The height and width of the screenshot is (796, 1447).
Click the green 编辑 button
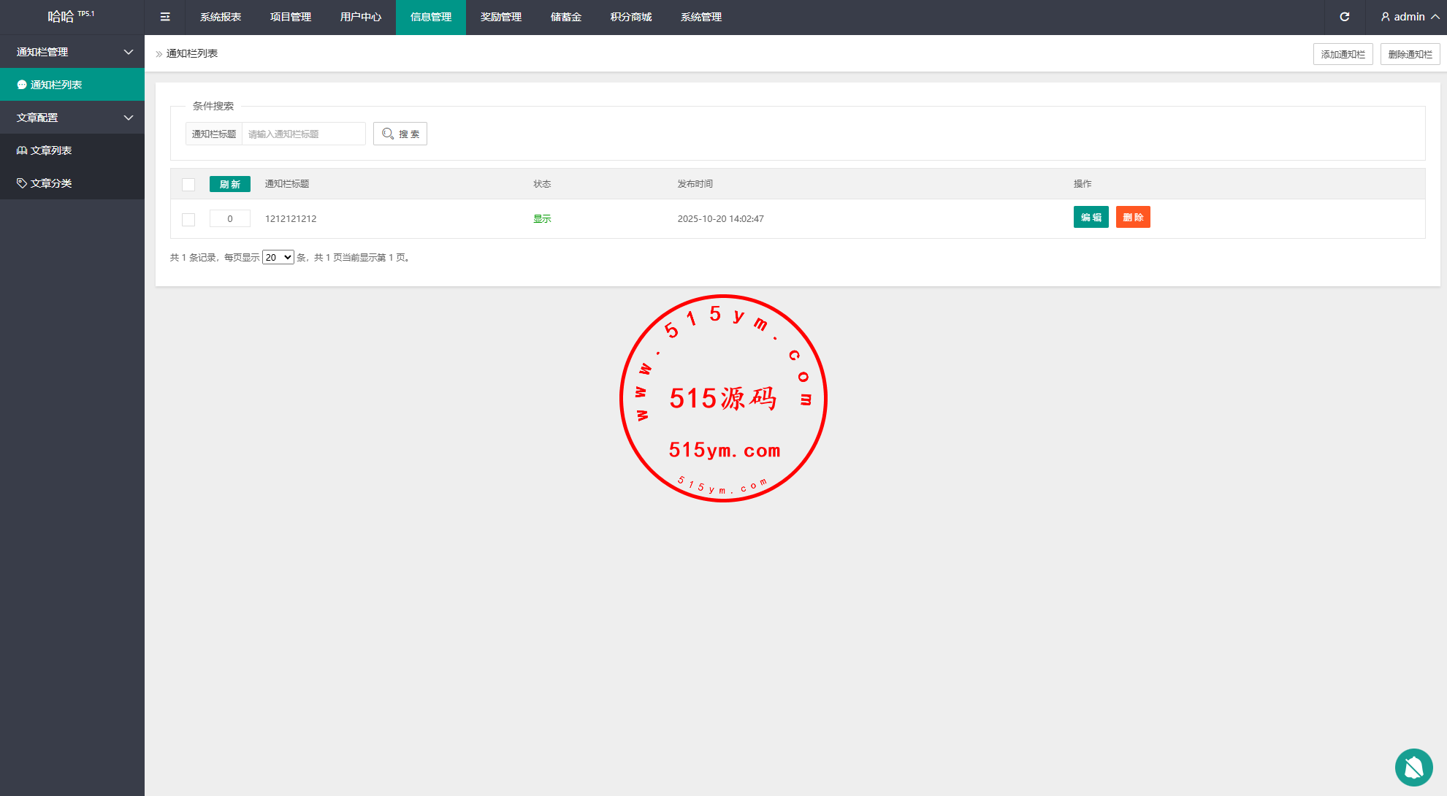click(x=1091, y=217)
